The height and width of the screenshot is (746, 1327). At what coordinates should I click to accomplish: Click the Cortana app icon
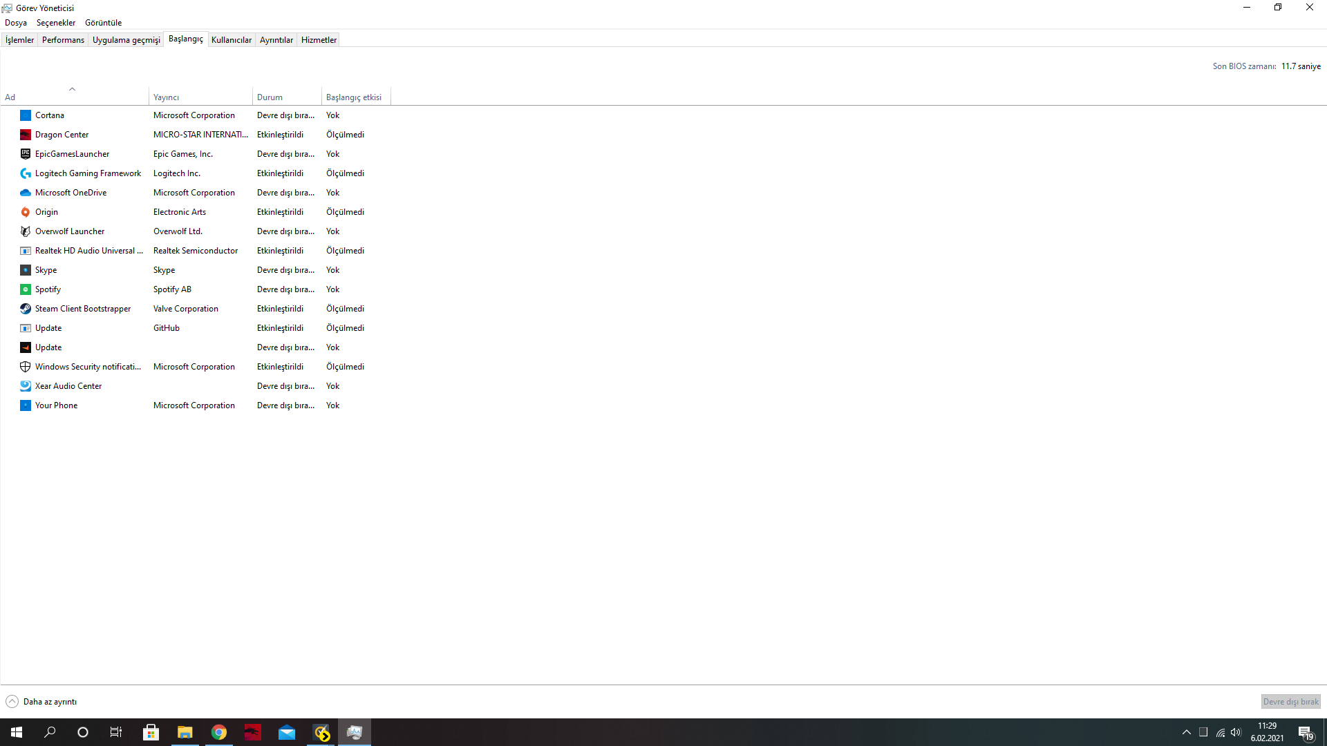click(x=26, y=115)
